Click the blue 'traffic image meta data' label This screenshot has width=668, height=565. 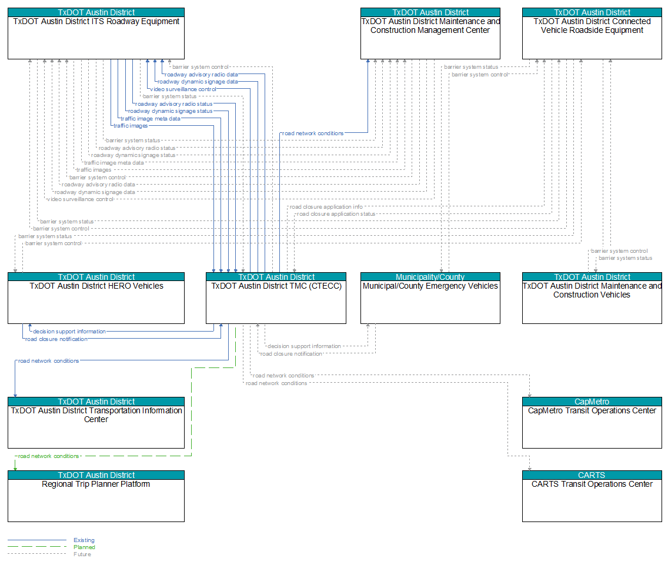[x=151, y=118]
